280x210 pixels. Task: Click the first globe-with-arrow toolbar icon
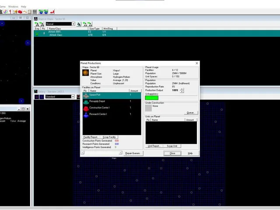pyautogui.click(x=41, y=12)
